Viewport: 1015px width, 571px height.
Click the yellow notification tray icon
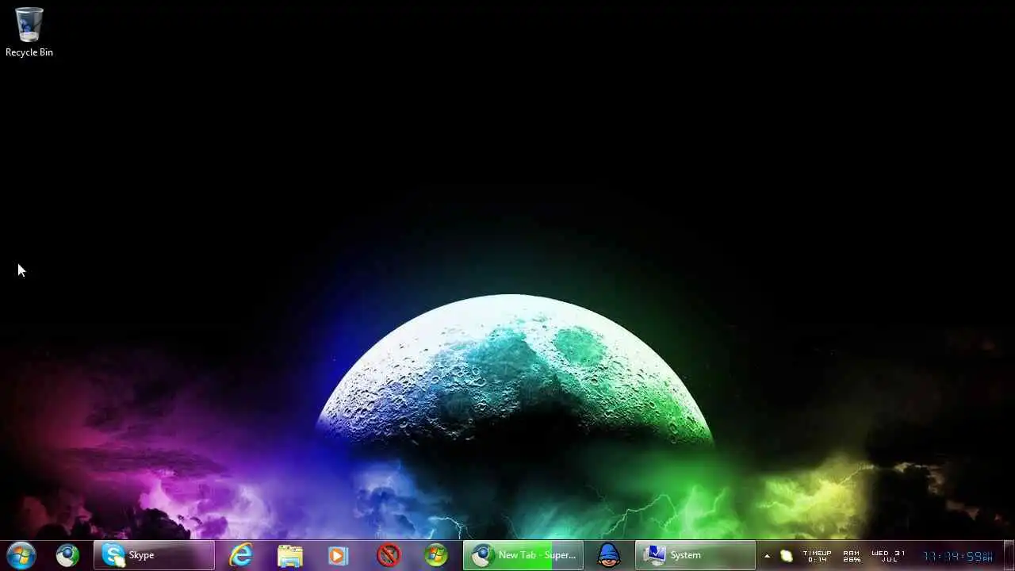coord(786,556)
